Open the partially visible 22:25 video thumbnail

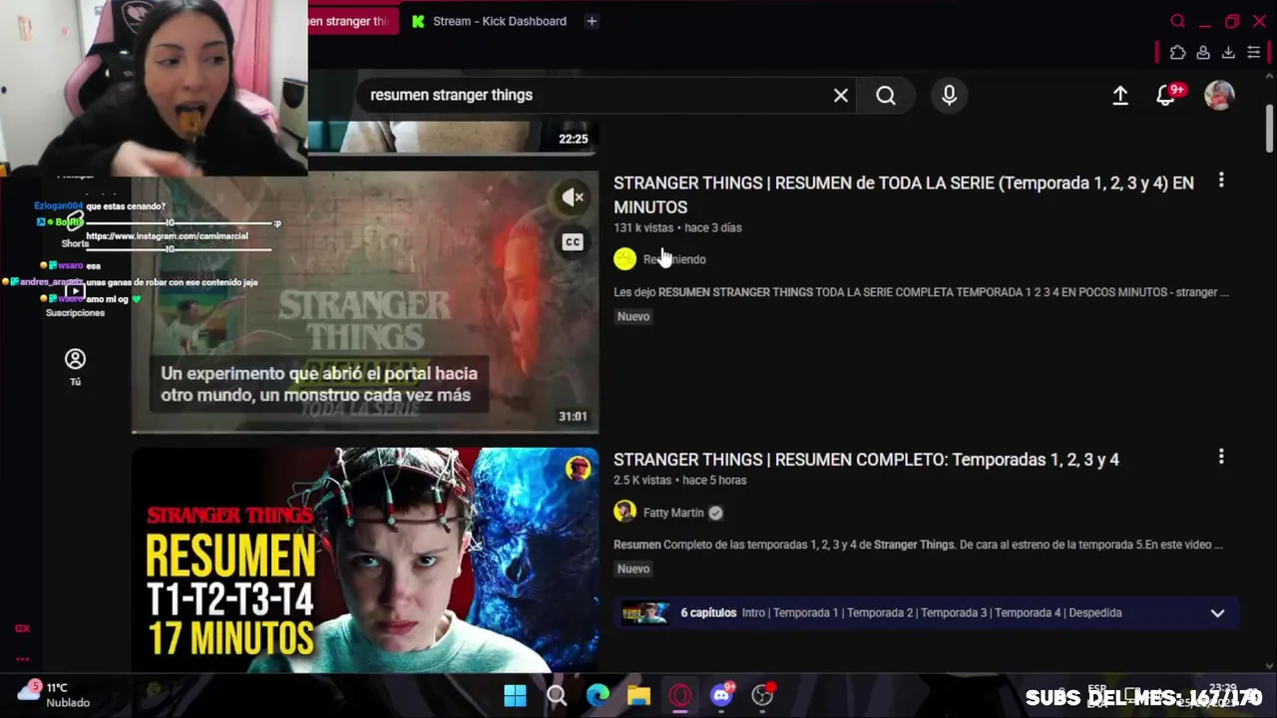point(451,138)
